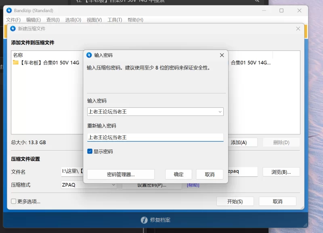Close the 输入密码 dialog
This screenshot has height=233, width=323.
click(x=222, y=55)
